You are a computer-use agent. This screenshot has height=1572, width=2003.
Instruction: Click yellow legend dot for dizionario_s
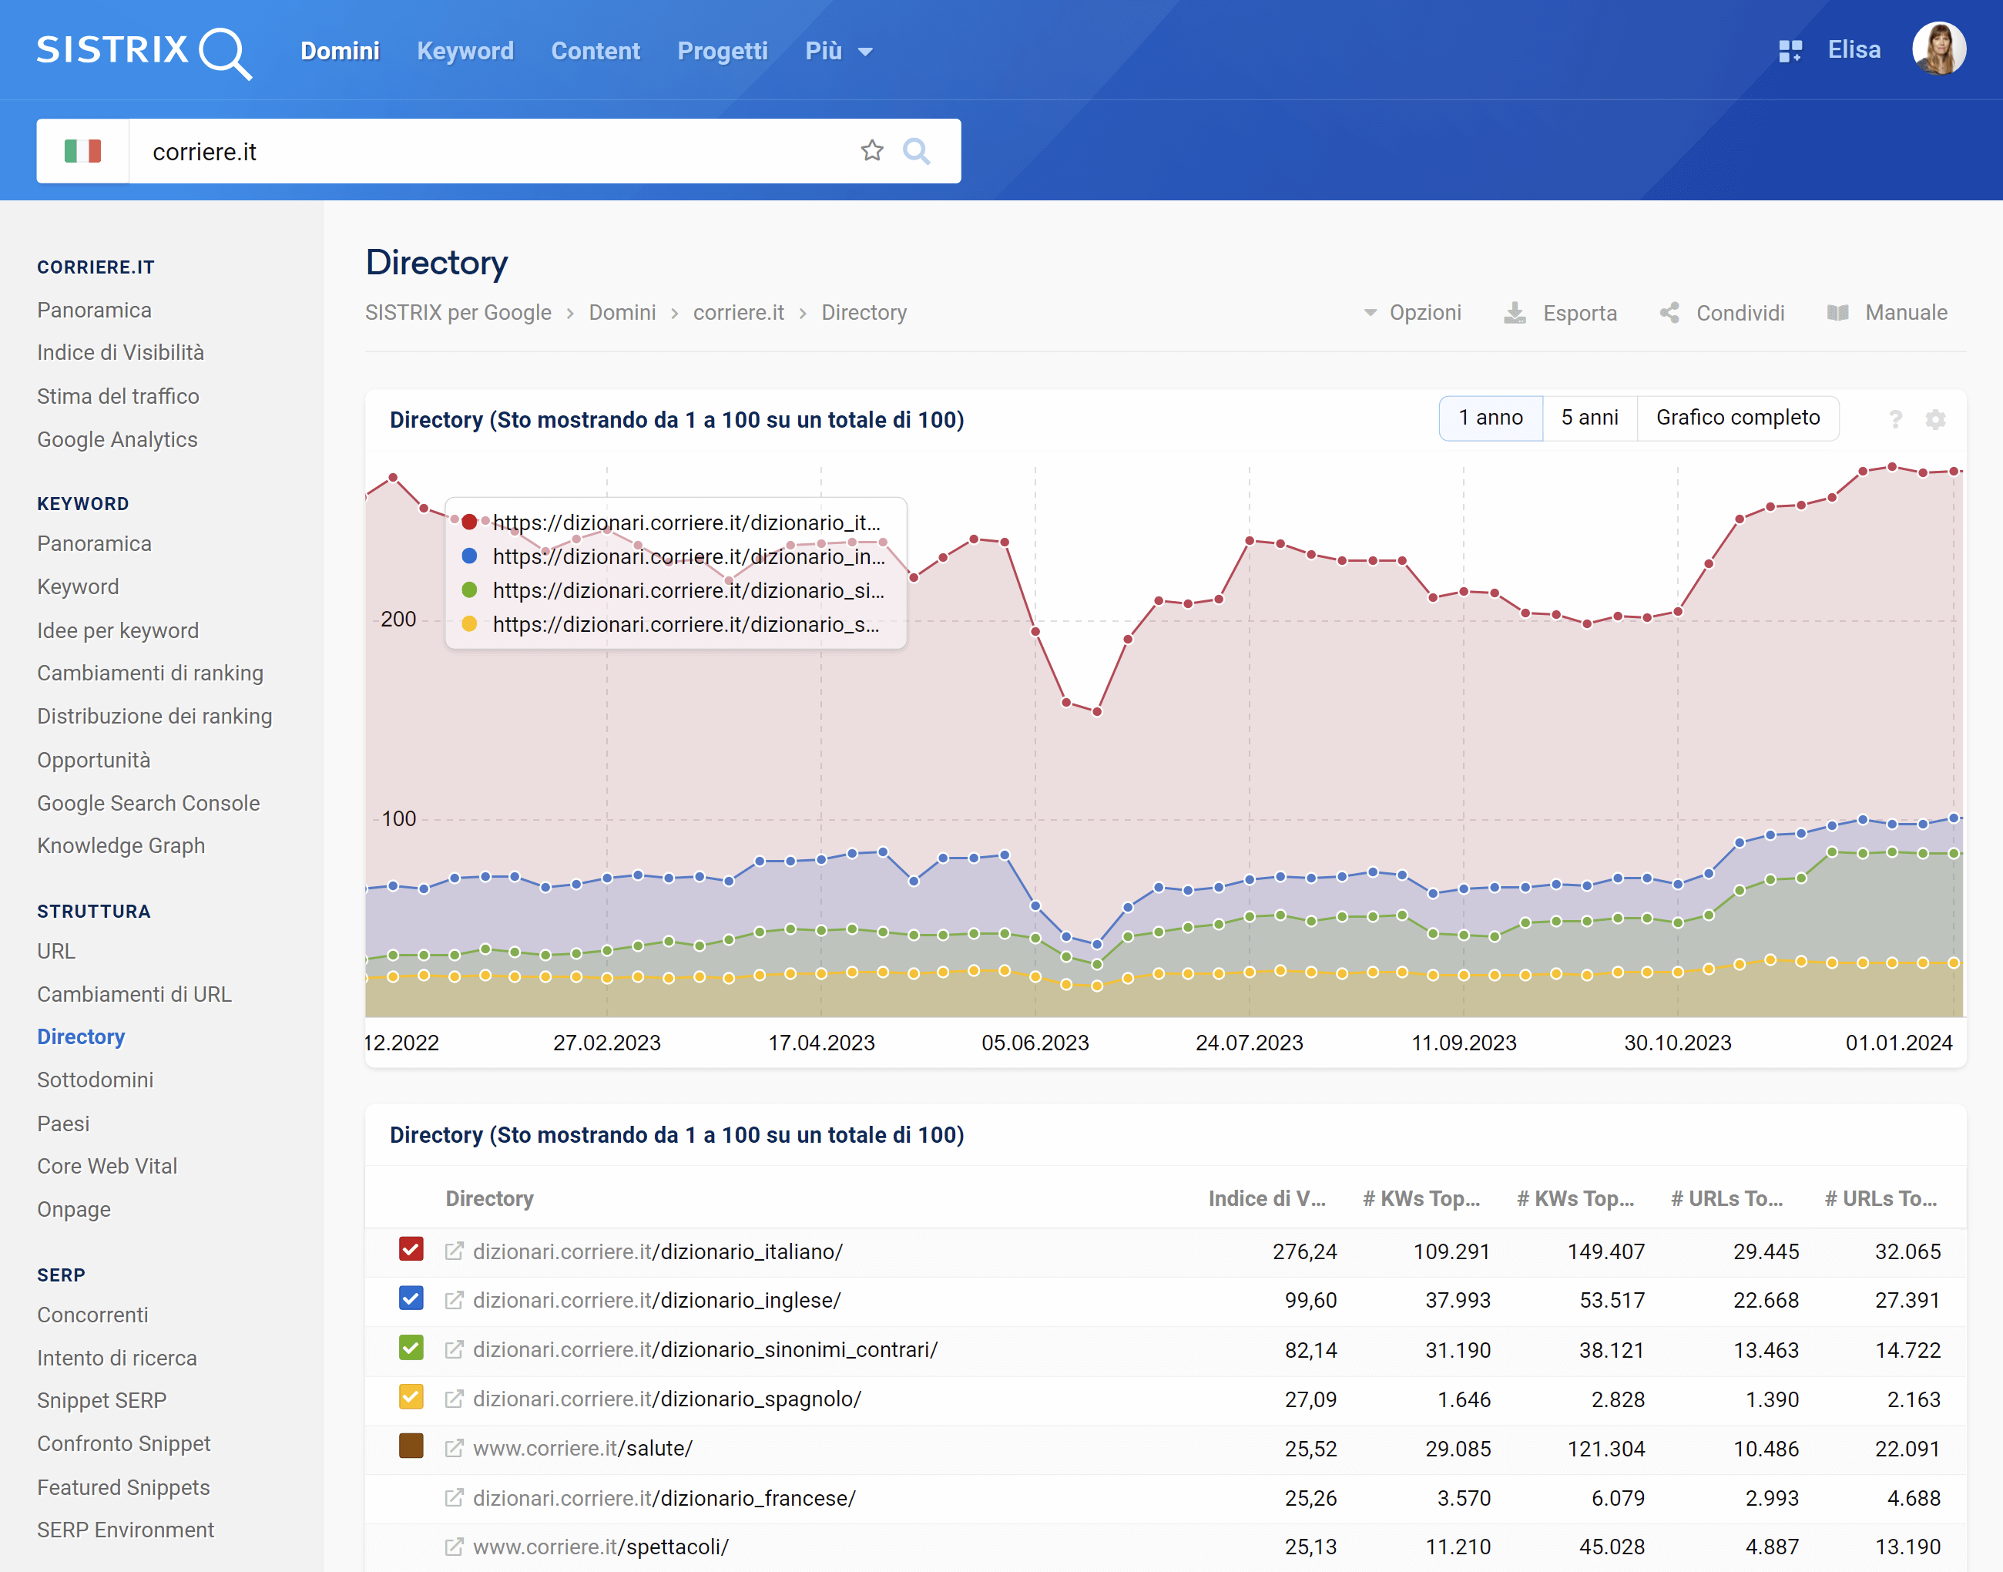(x=469, y=624)
